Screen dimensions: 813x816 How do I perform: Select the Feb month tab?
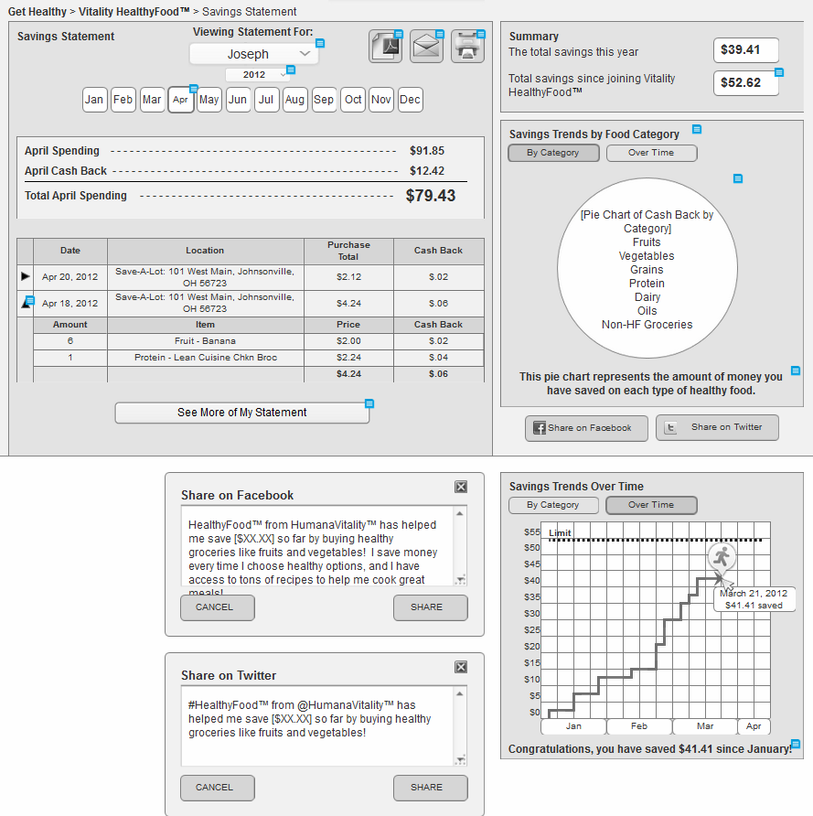coord(123,100)
